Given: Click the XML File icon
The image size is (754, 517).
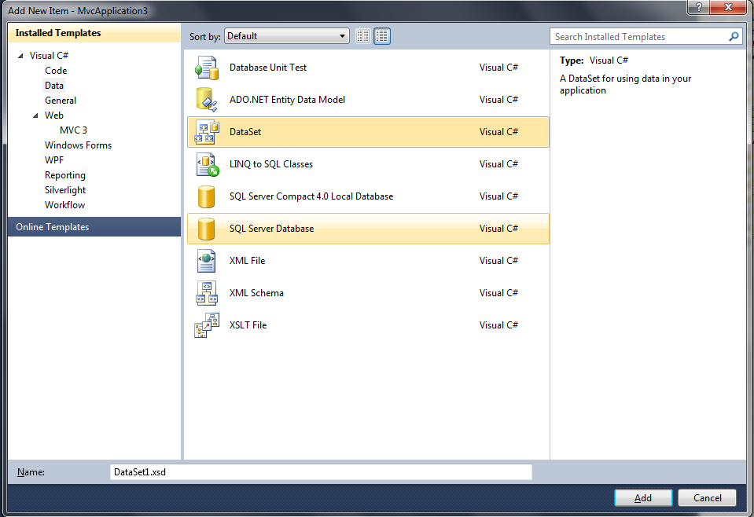Looking at the screenshot, I should (x=207, y=261).
